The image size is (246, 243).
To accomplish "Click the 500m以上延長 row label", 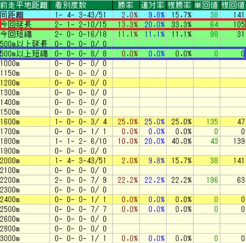I will [24, 43].
